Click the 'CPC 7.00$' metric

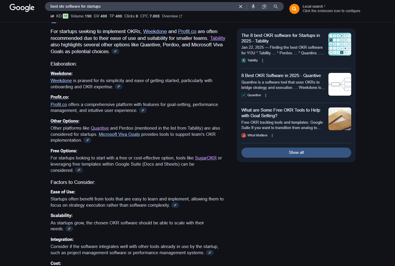click(x=150, y=16)
